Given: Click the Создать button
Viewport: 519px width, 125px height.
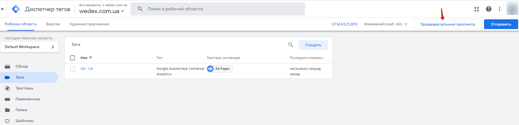Looking at the screenshot, I should tap(313, 45).
